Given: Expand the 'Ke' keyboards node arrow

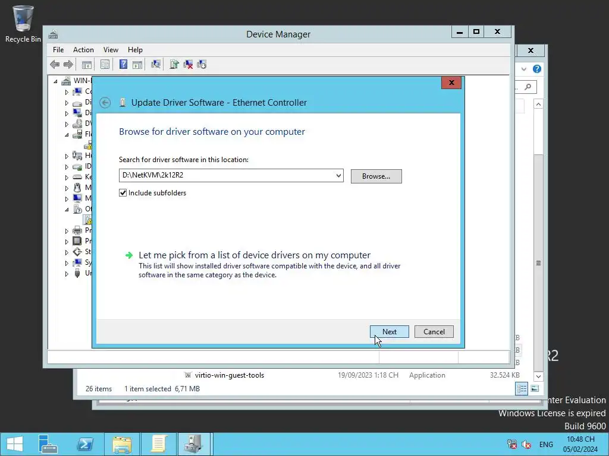Looking at the screenshot, I should (x=67, y=177).
